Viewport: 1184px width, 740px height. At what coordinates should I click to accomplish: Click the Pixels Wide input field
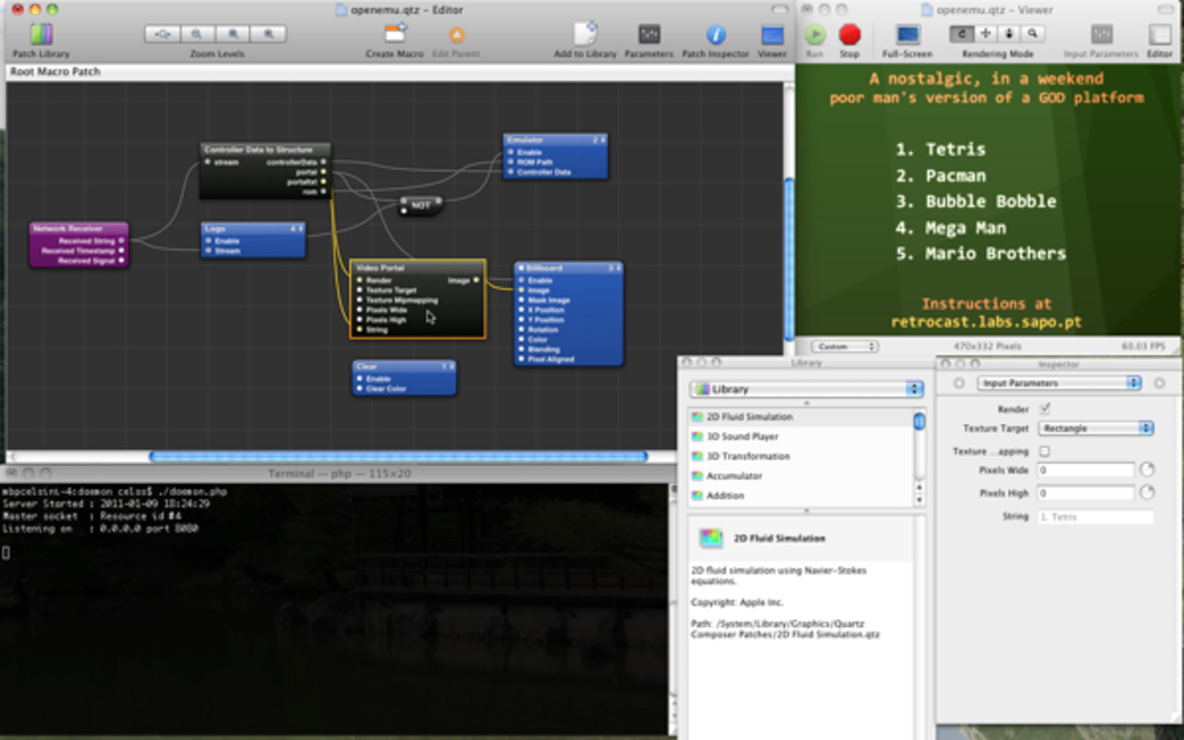pyautogui.click(x=1084, y=471)
